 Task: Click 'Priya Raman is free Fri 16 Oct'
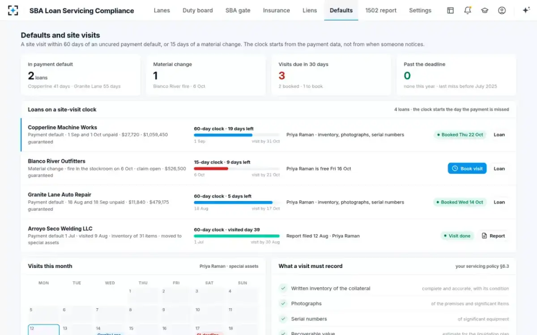[319, 169]
